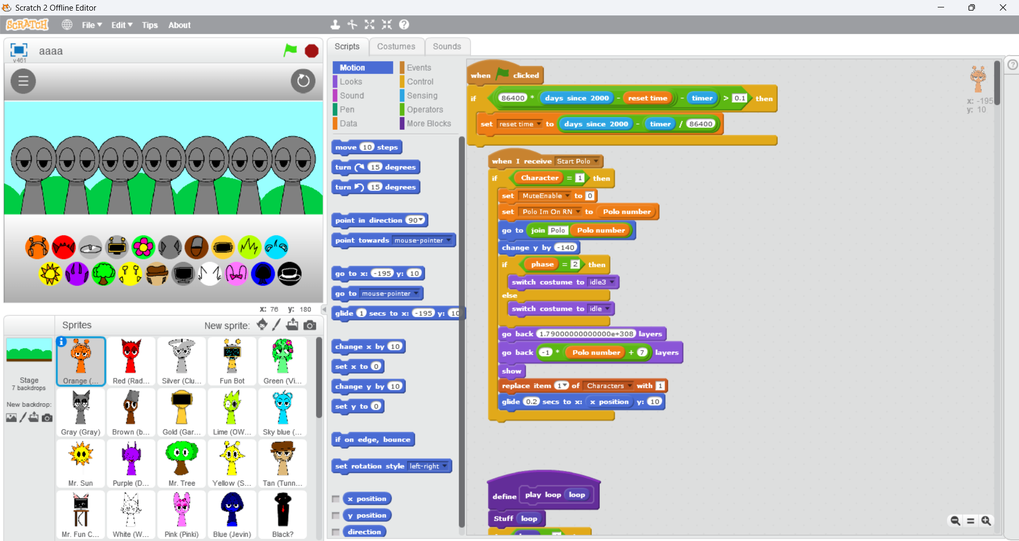This screenshot has width=1019, height=541.
Task: Enable the y position stage monitor
Action: pyautogui.click(x=336, y=515)
